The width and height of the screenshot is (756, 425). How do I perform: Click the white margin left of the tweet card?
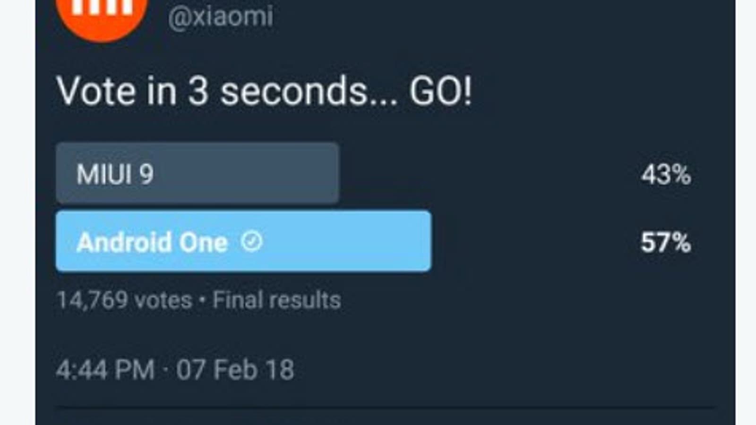pos(17,212)
